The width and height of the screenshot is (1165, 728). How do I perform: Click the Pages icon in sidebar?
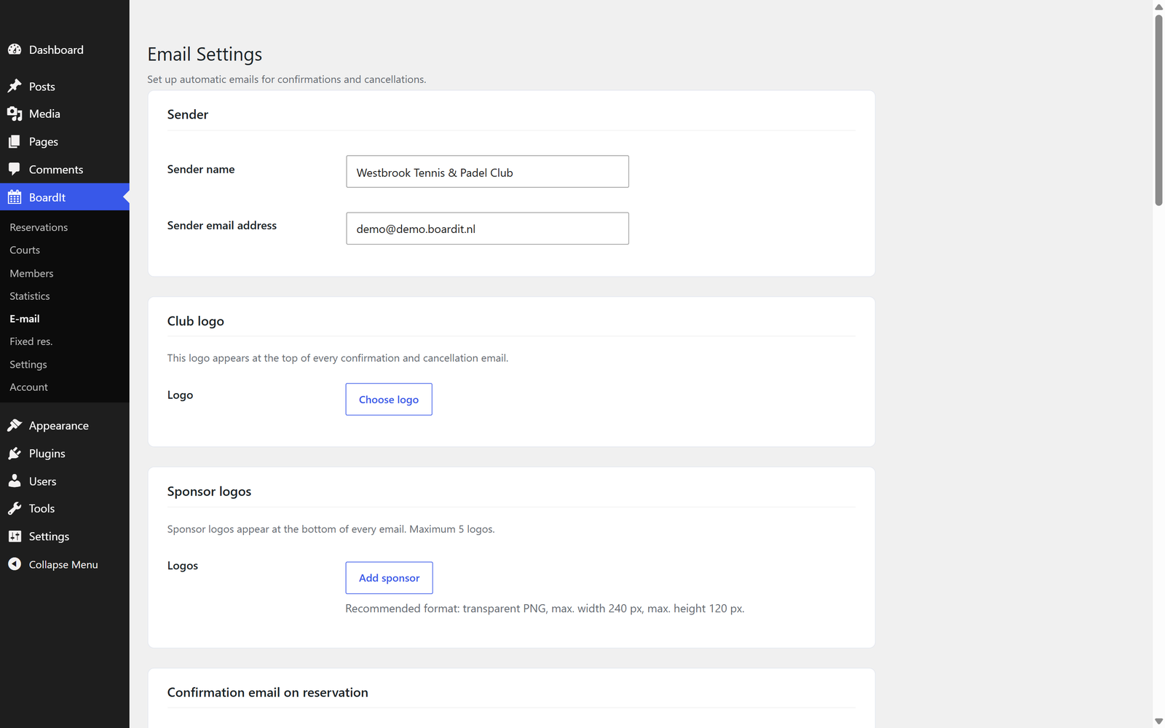[15, 142]
